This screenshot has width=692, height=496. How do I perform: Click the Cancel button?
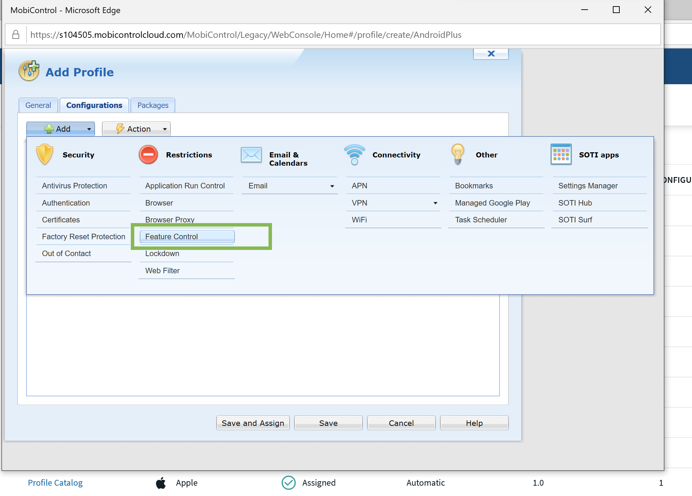click(401, 423)
